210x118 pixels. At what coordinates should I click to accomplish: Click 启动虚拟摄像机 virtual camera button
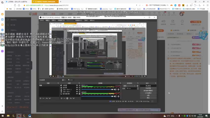click(148, 90)
